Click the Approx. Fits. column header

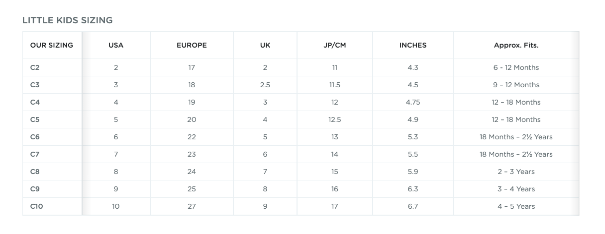tap(516, 45)
